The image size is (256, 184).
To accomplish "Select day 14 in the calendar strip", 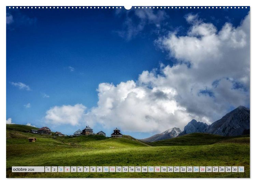I will 132,169.
